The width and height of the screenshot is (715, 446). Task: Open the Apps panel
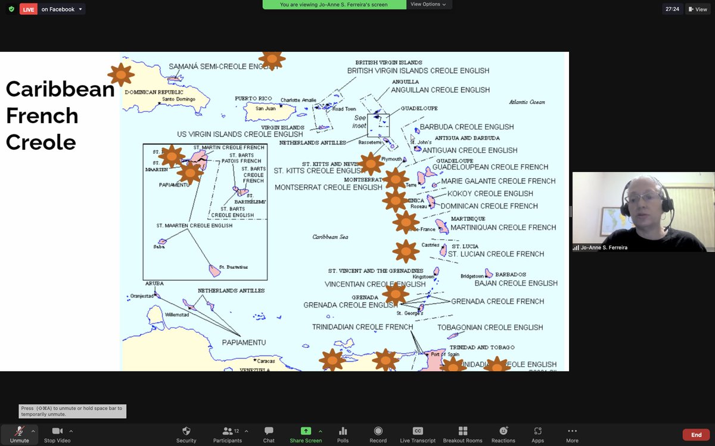point(538,434)
